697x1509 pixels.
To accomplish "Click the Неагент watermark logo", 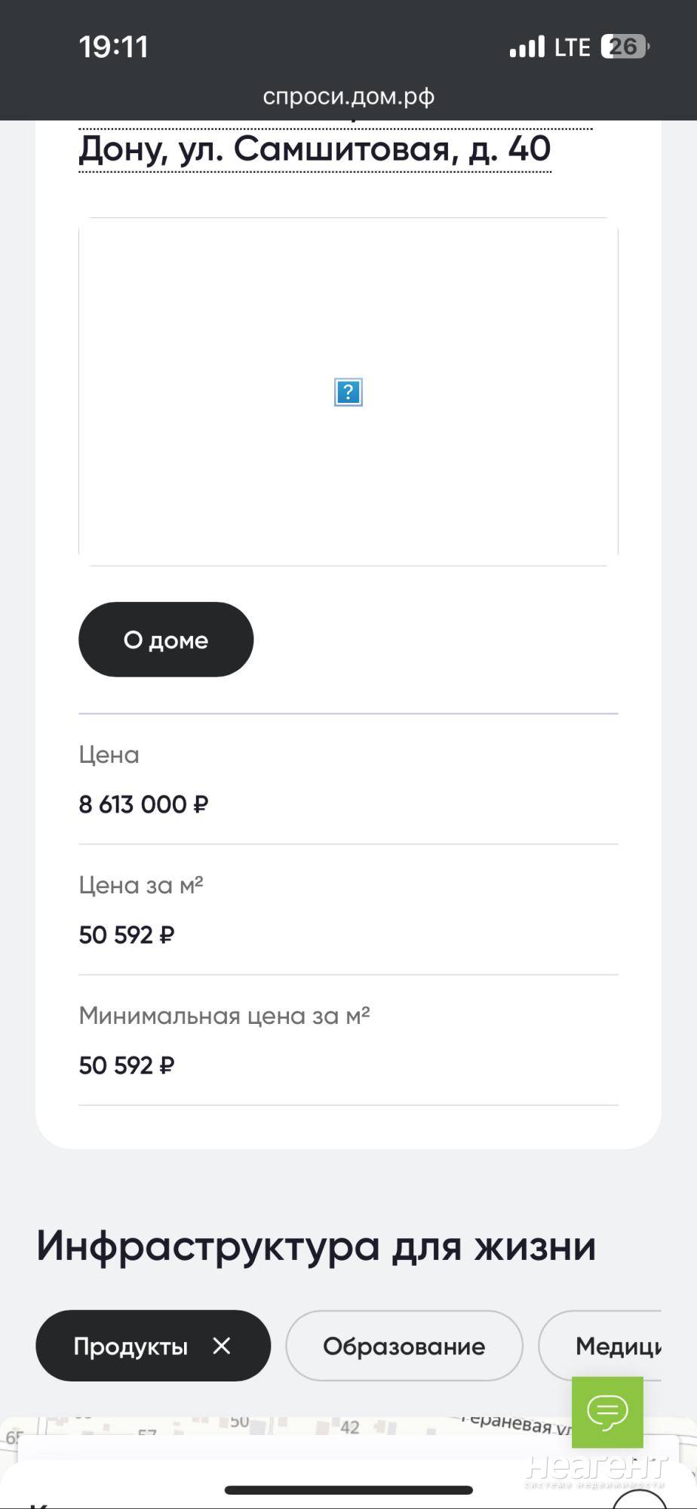I will pyautogui.click(x=596, y=1469).
